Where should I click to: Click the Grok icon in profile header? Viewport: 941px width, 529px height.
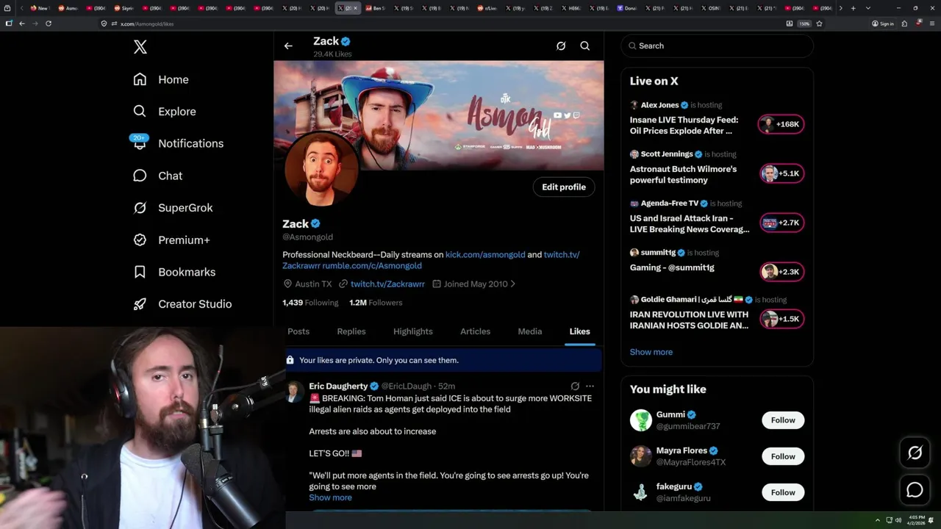point(561,46)
